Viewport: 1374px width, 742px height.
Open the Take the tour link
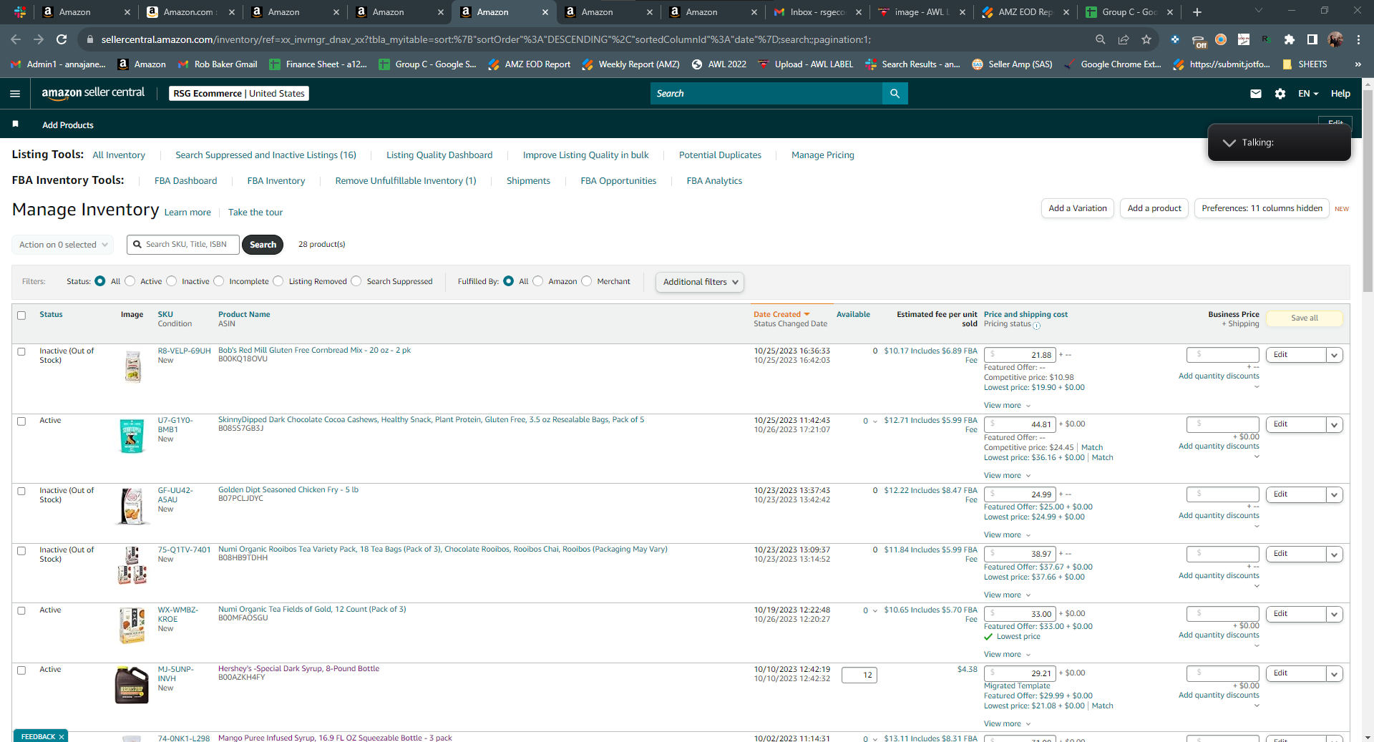tap(255, 213)
